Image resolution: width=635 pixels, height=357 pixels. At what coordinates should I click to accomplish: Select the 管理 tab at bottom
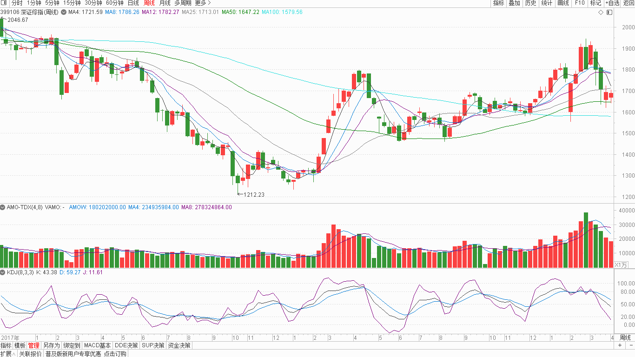pyautogui.click(x=34, y=345)
